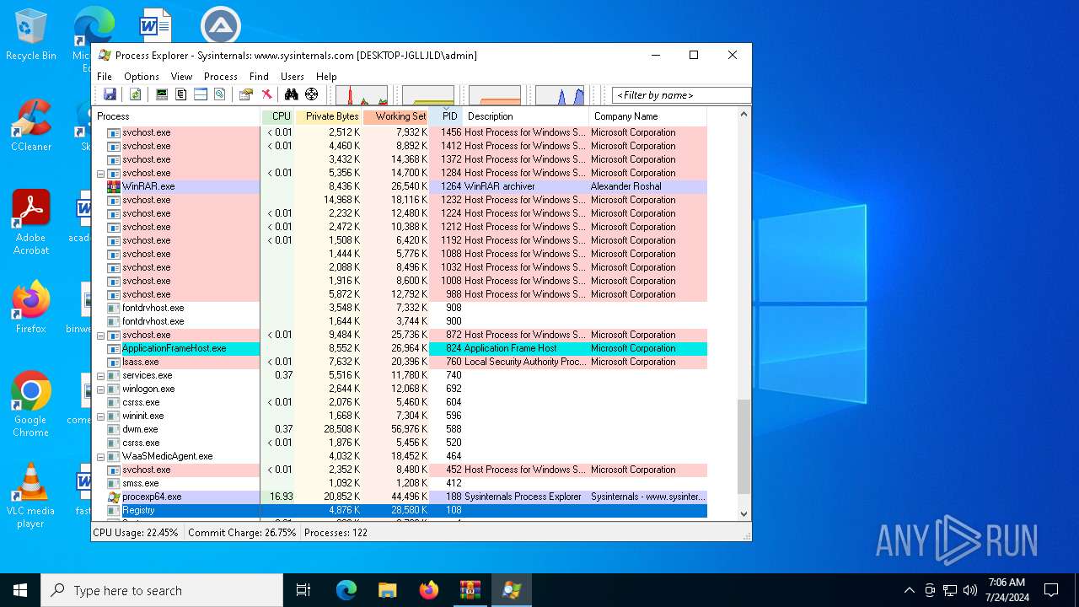
Task: Click Commit Charge in status bar
Action: (242, 533)
